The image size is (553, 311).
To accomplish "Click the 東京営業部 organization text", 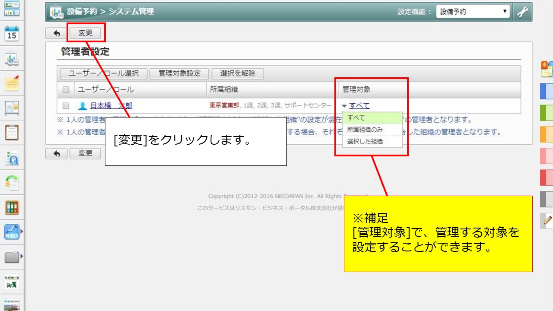I will (x=224, y=106).
